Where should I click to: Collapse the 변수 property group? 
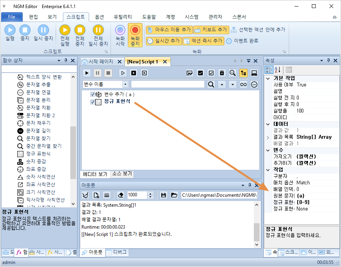coord(268,150)
